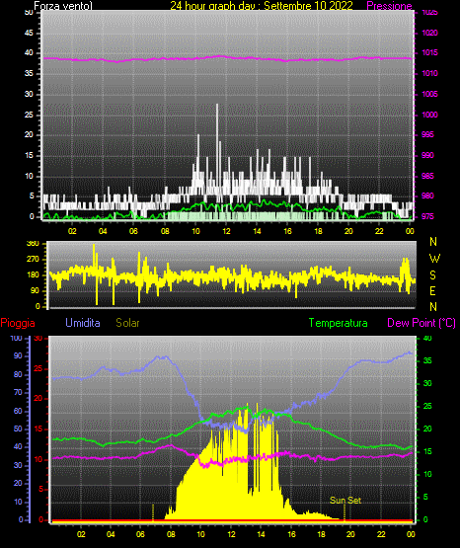Click the green '35' temperature axis value

pyautogui.click(x=427, y=360)
